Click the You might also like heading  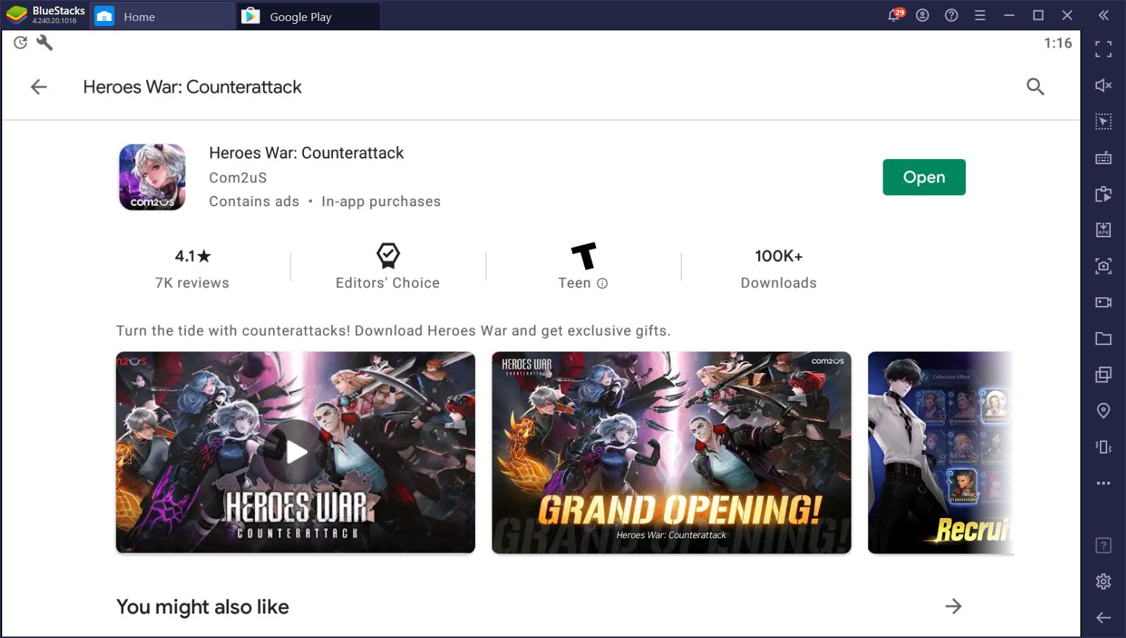[x=202, y=606]
